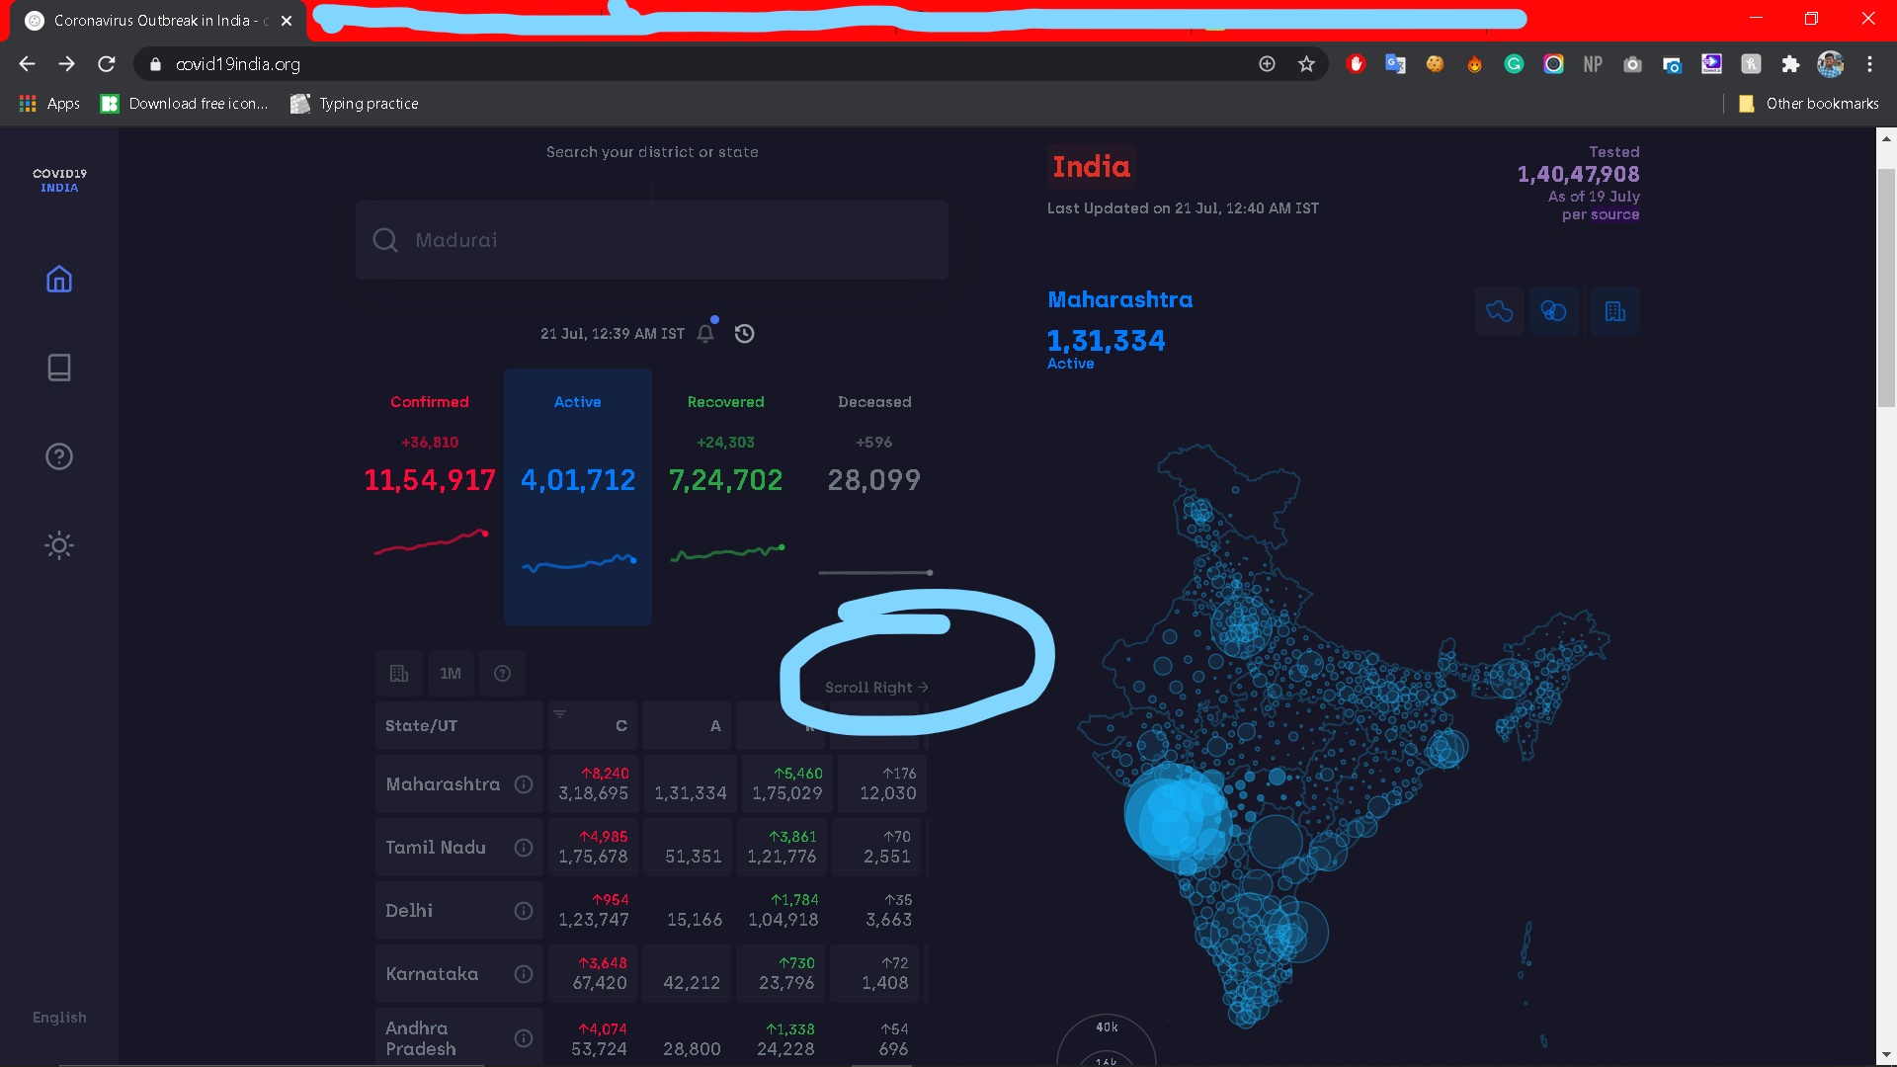Click the Andhra Pradesh table row name

pos(421,1038)
